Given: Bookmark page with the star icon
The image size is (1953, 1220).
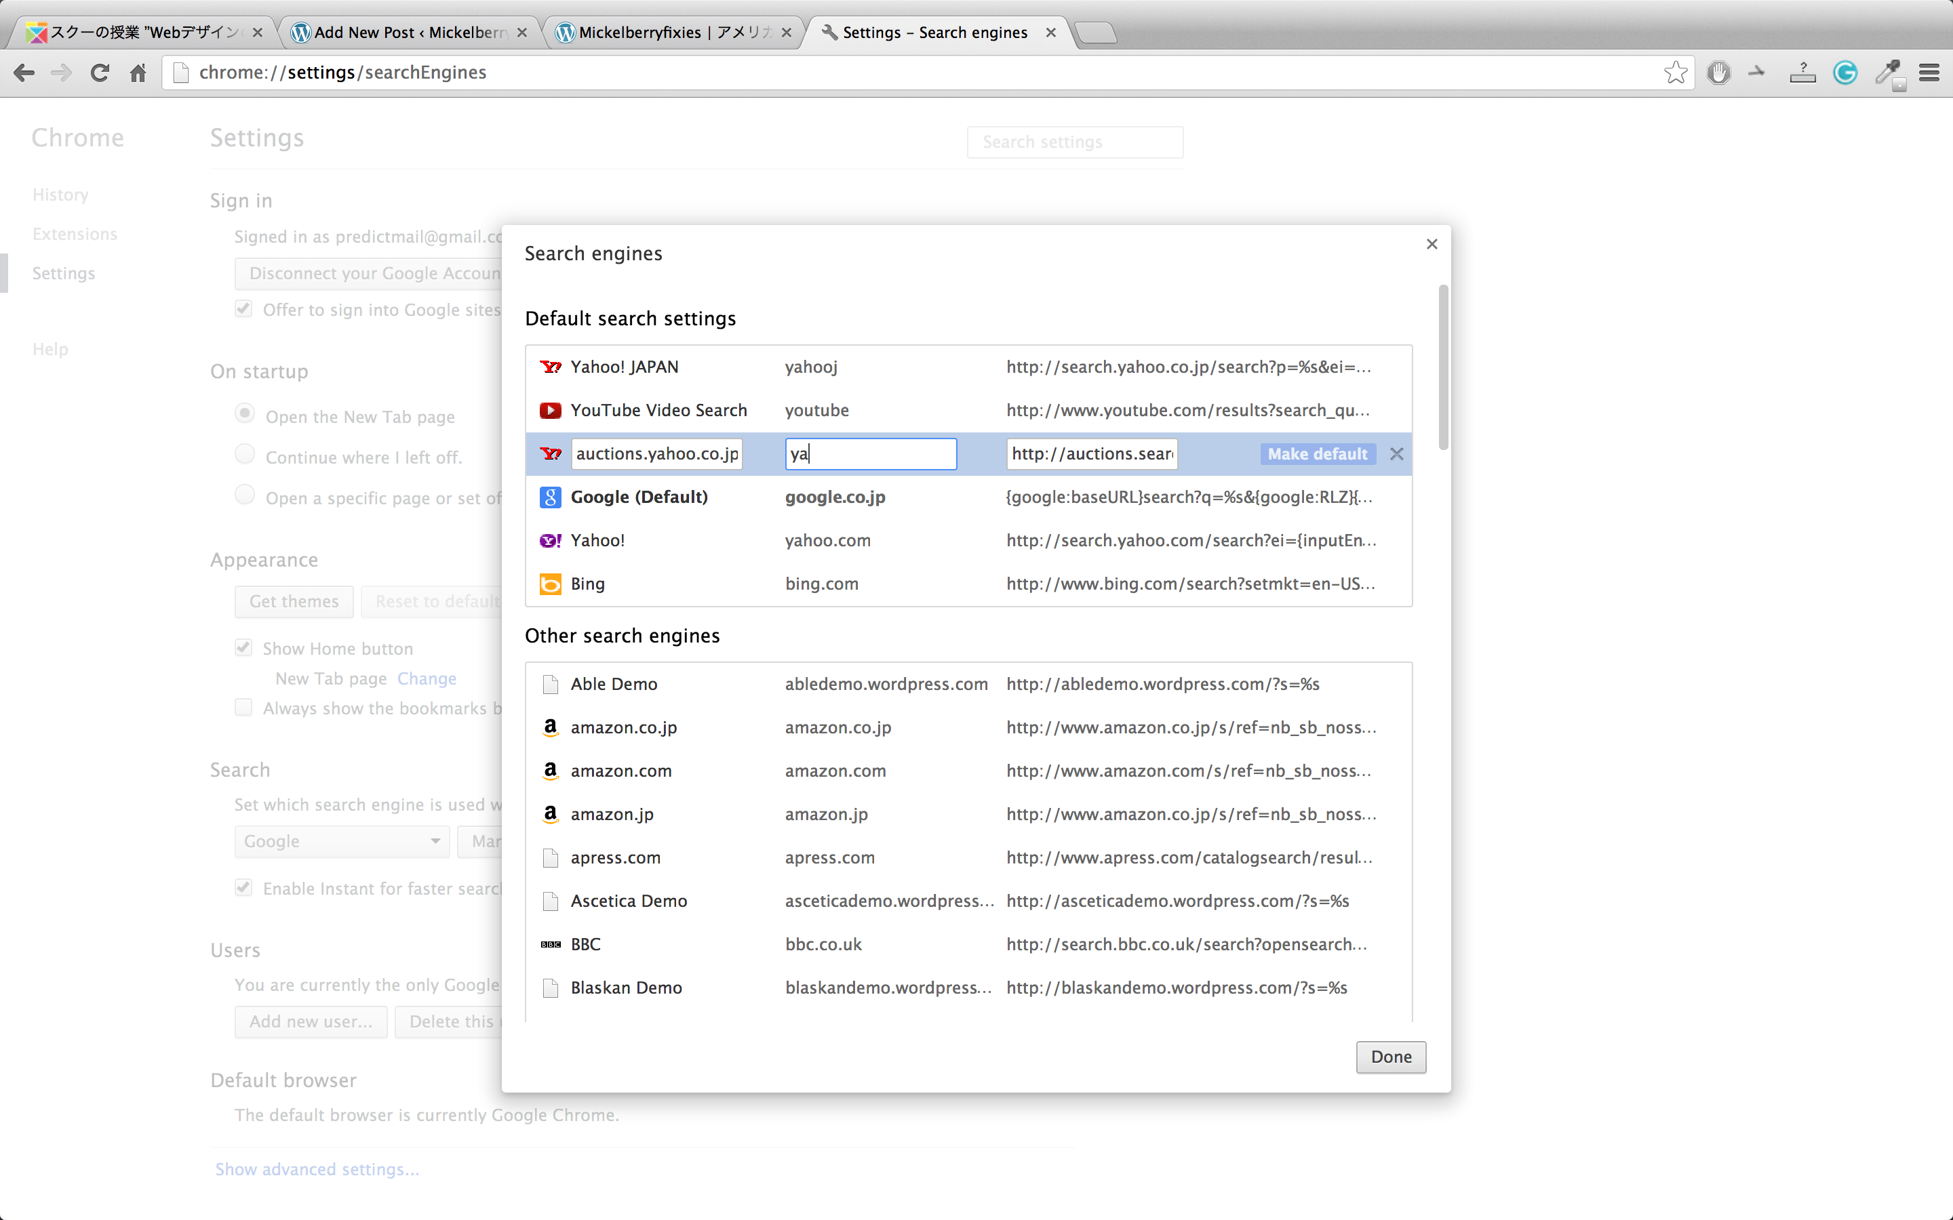Looking at the screenshot, I should (1674, 73).
